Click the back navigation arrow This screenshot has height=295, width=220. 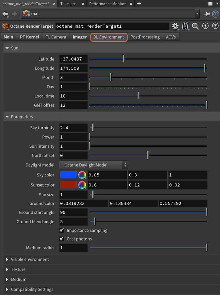click(5, 14)
